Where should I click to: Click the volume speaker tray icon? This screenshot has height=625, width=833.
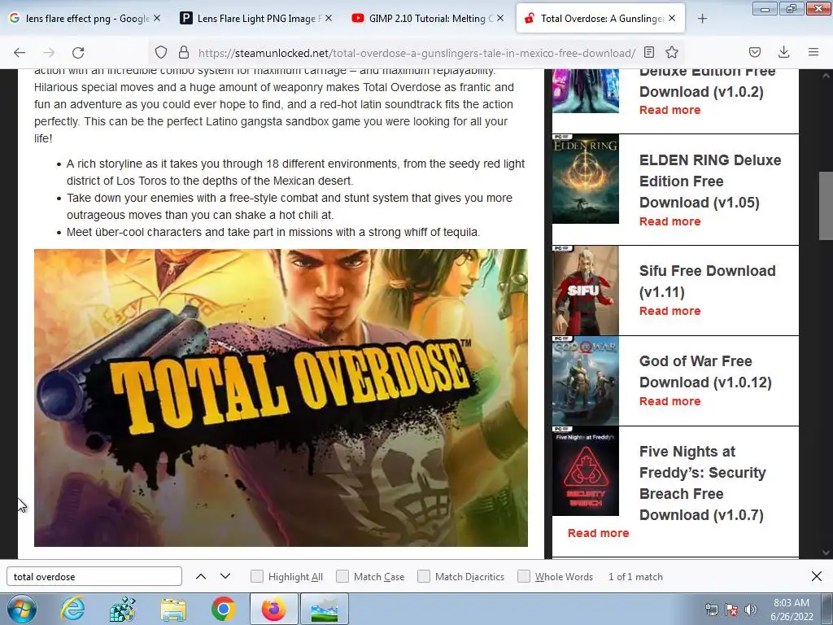[x=751, y=610]
